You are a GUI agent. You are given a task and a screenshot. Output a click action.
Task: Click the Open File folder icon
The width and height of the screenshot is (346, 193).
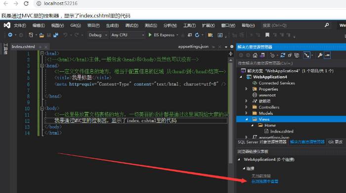42,35
